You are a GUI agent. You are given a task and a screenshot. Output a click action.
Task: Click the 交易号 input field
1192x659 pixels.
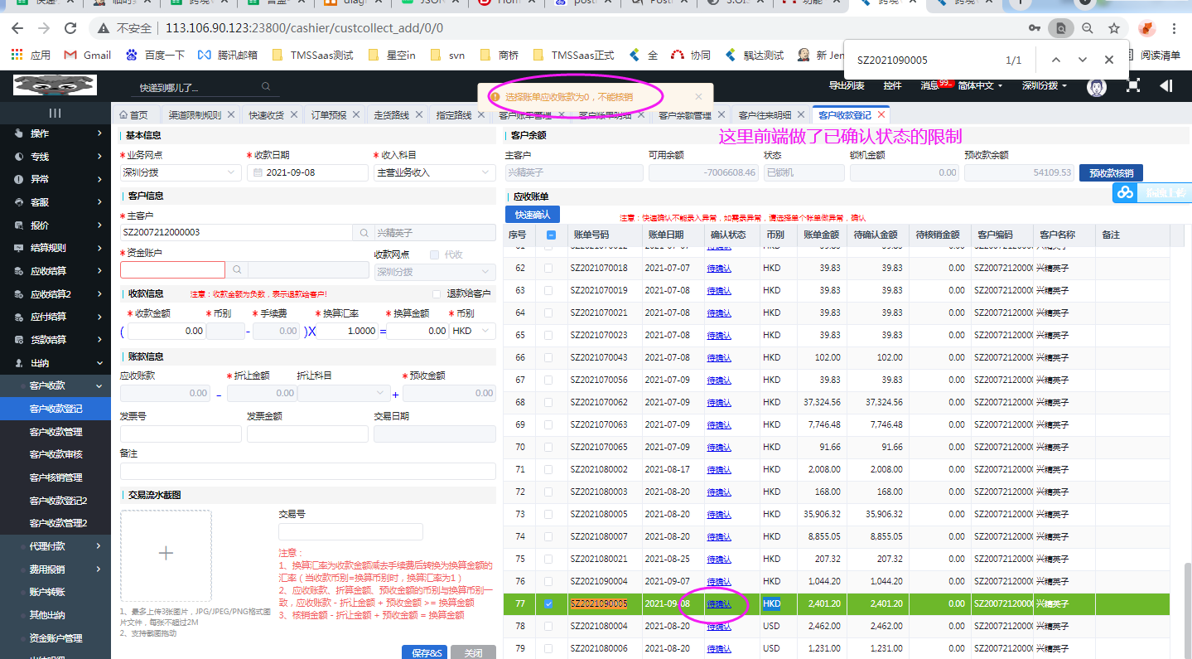(350, 531)
